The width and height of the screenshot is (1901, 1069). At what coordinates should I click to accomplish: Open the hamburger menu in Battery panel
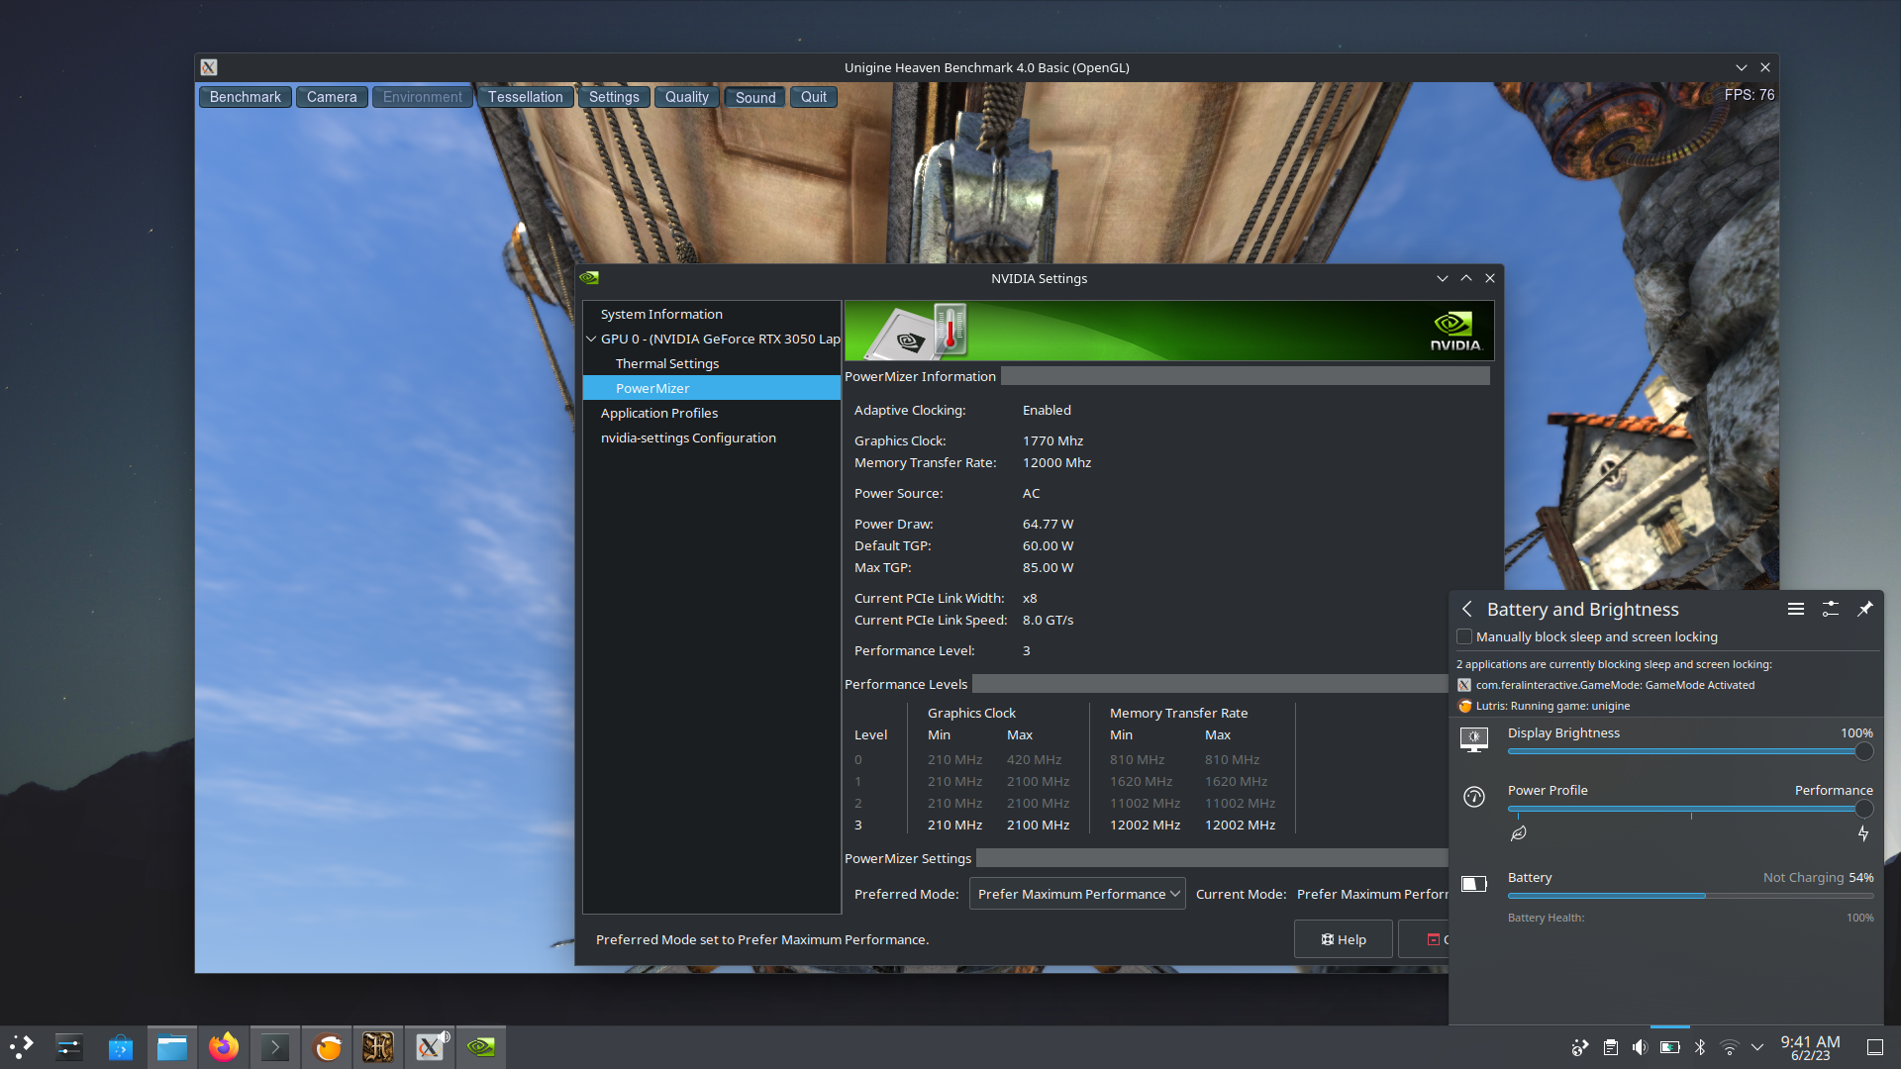pyautogui.click(x=1798, y=609)
